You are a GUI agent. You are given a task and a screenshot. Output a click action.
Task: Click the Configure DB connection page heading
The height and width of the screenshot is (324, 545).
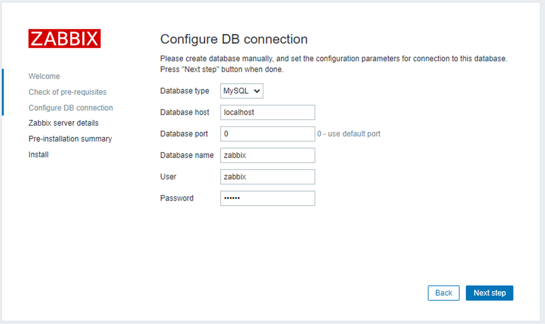pos(233,39)
